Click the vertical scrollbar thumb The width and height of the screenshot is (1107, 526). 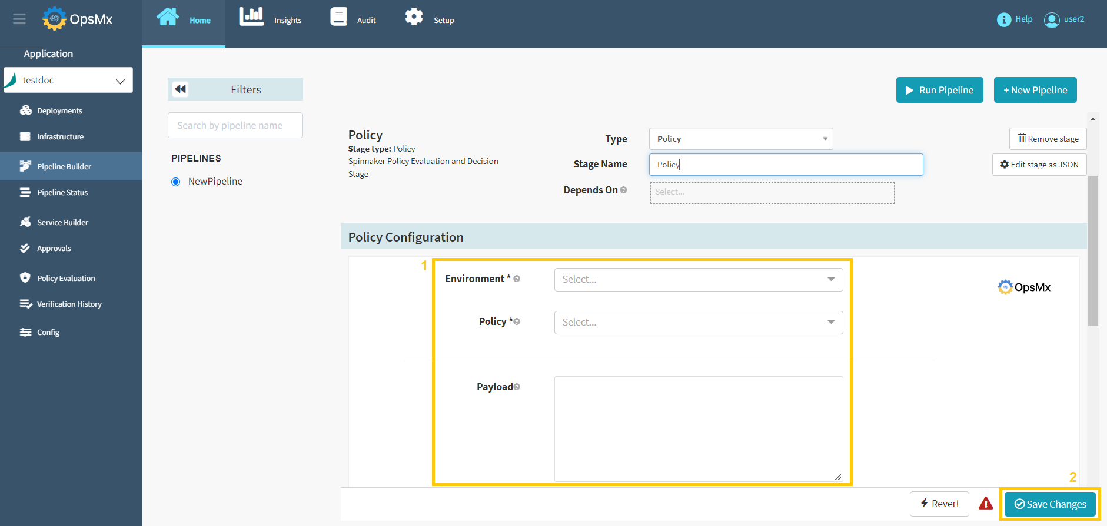(1093, 250)
